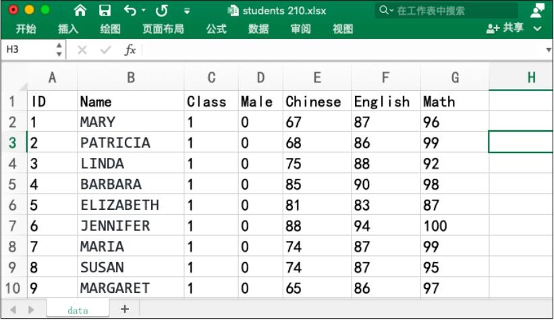
Task: Expand the formula bar with right arrow
Action: 548,51
